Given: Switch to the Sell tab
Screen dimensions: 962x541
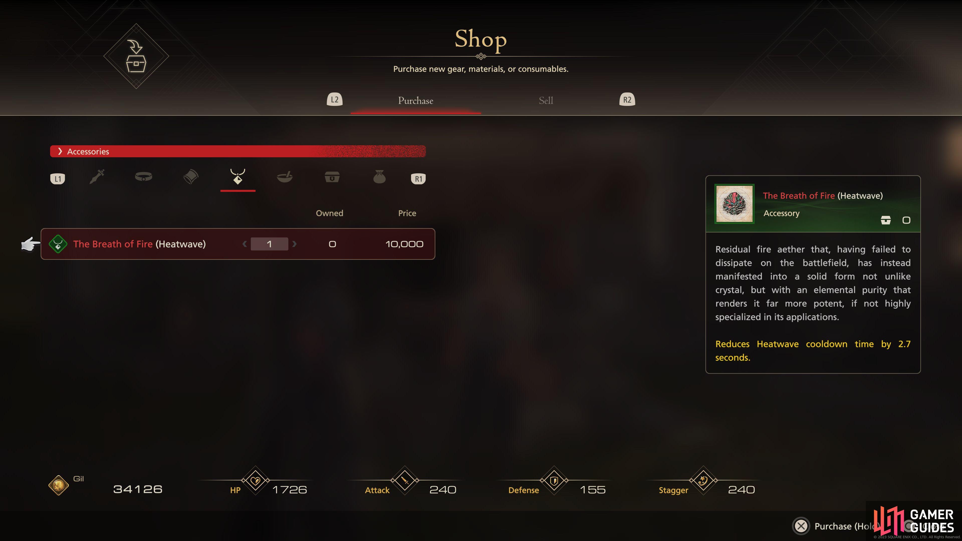Looking at the screenshot, I should [x=546, y=101].
